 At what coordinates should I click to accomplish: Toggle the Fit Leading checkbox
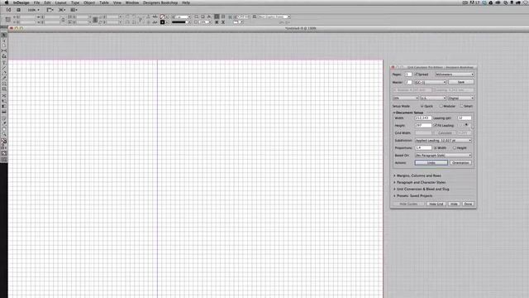point(435,125)
